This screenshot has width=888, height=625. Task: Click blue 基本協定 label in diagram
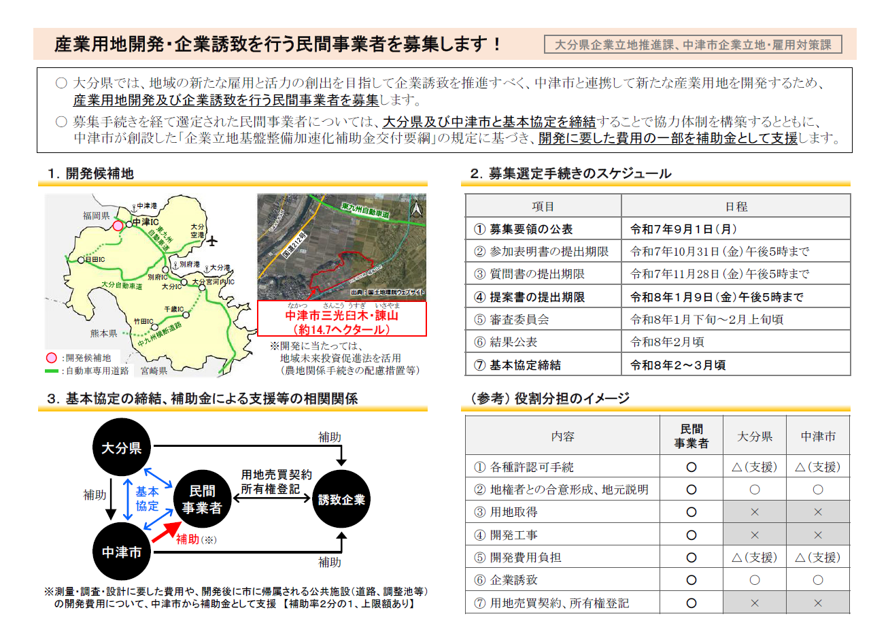[148, 499]
